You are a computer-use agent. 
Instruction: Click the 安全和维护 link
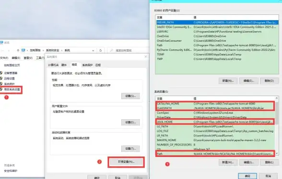pos(11,171)
